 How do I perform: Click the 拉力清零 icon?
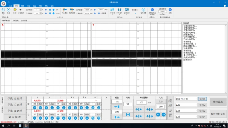coord(143,10)
